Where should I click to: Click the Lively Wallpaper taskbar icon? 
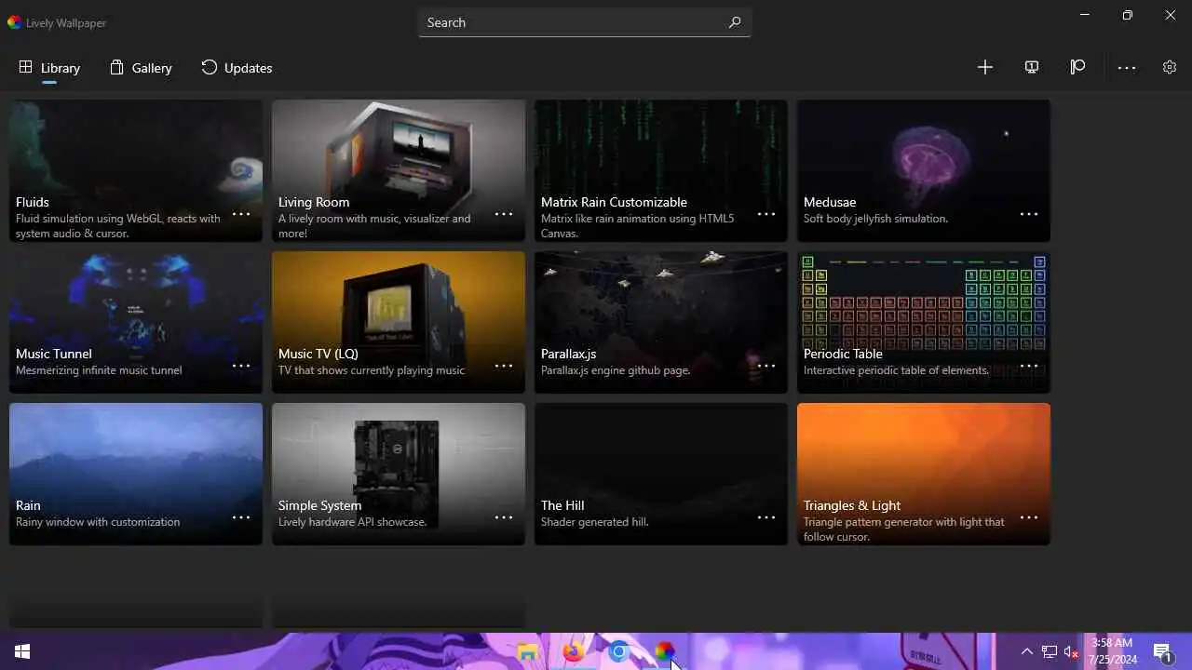pyautogui.click(x=664, y=651)
